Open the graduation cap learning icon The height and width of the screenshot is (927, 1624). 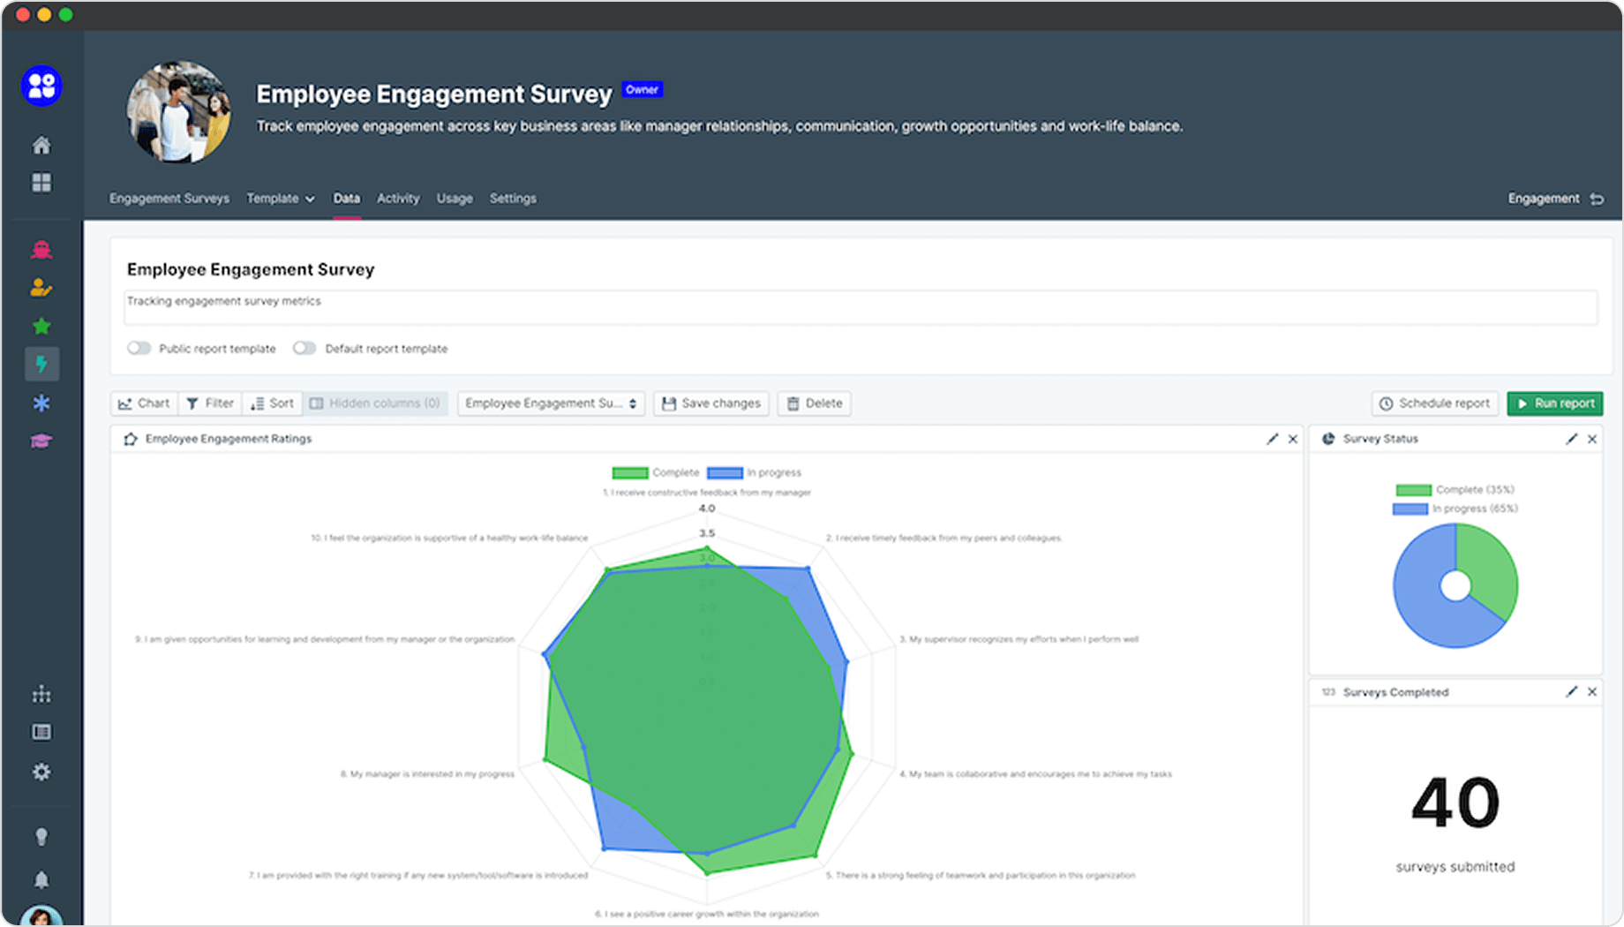(x=41, y=441)
